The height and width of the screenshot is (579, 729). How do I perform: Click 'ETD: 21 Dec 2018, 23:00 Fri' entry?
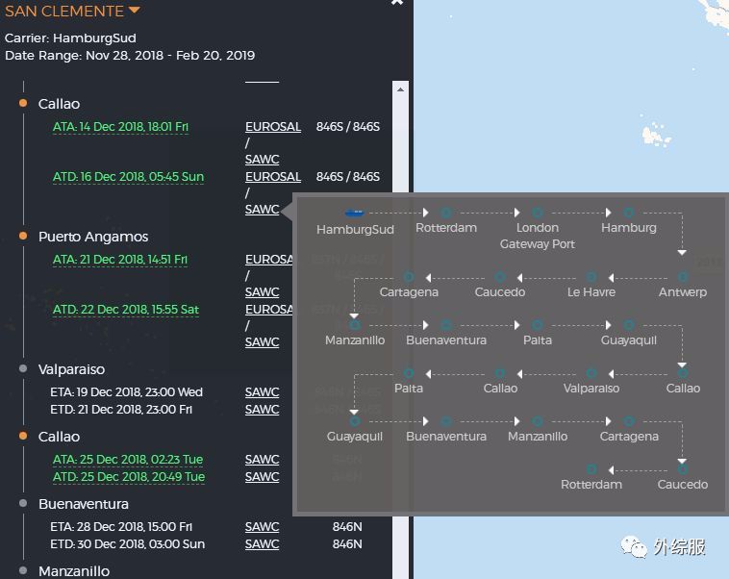click(121, 410)
